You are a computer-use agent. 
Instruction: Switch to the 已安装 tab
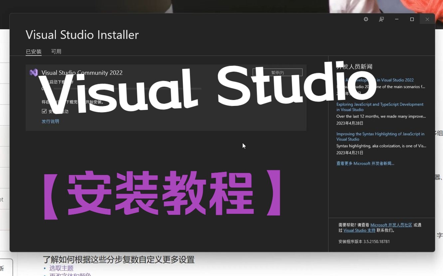point(34,51)
